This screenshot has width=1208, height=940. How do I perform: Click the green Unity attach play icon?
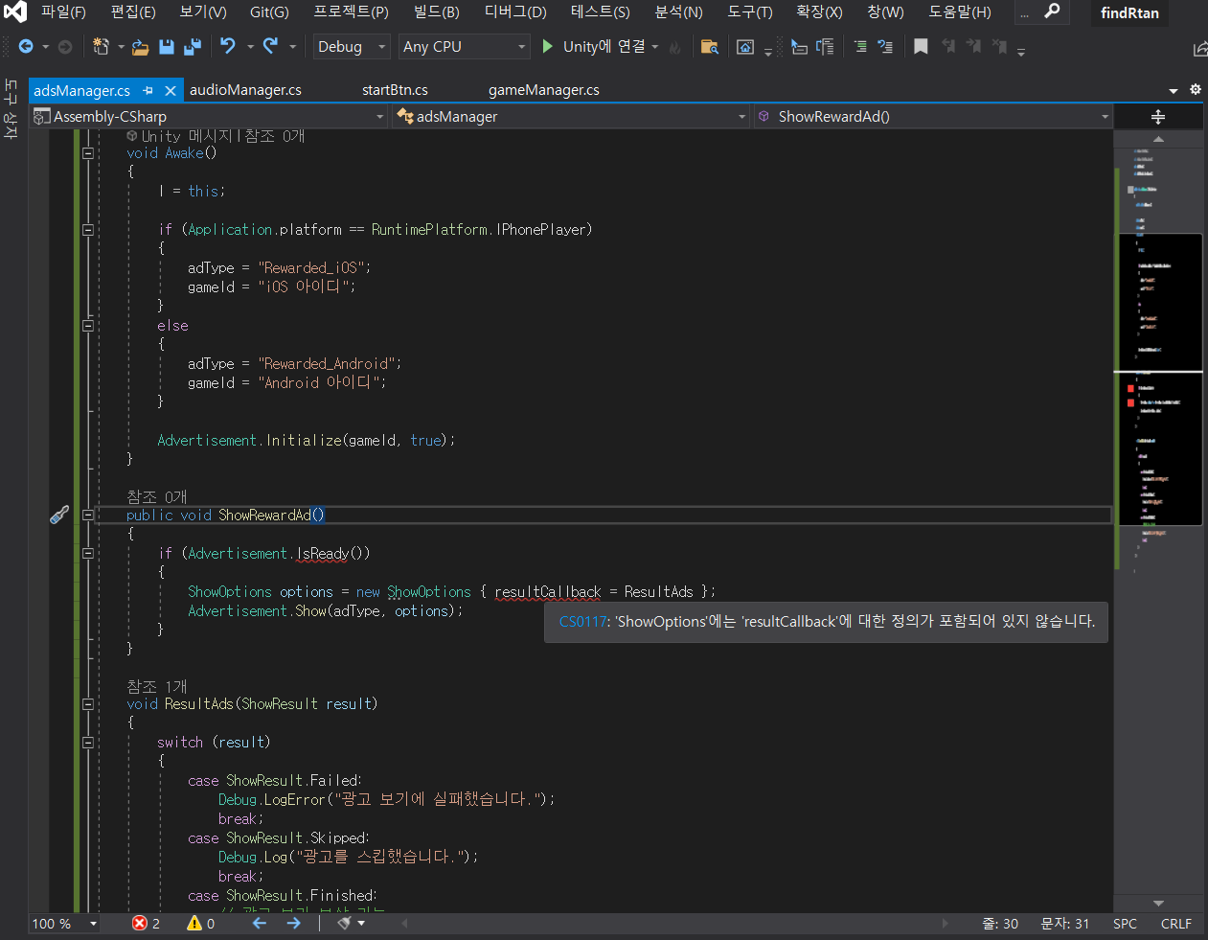pos(547,46)
